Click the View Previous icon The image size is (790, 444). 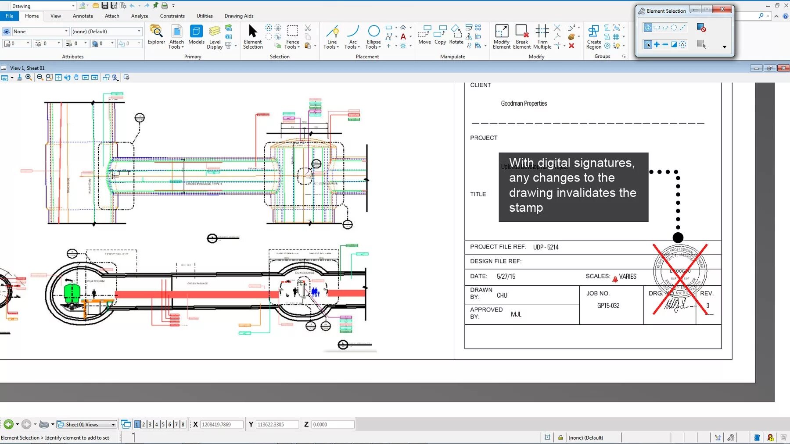coord(86,77)
